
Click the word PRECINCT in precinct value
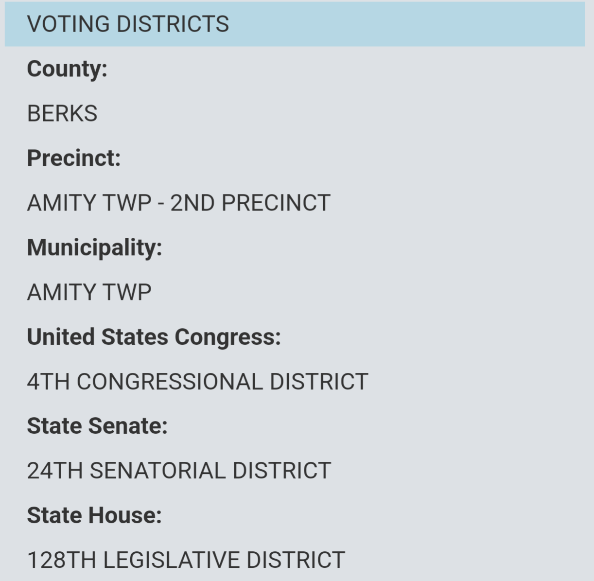(x=276, y=203)
